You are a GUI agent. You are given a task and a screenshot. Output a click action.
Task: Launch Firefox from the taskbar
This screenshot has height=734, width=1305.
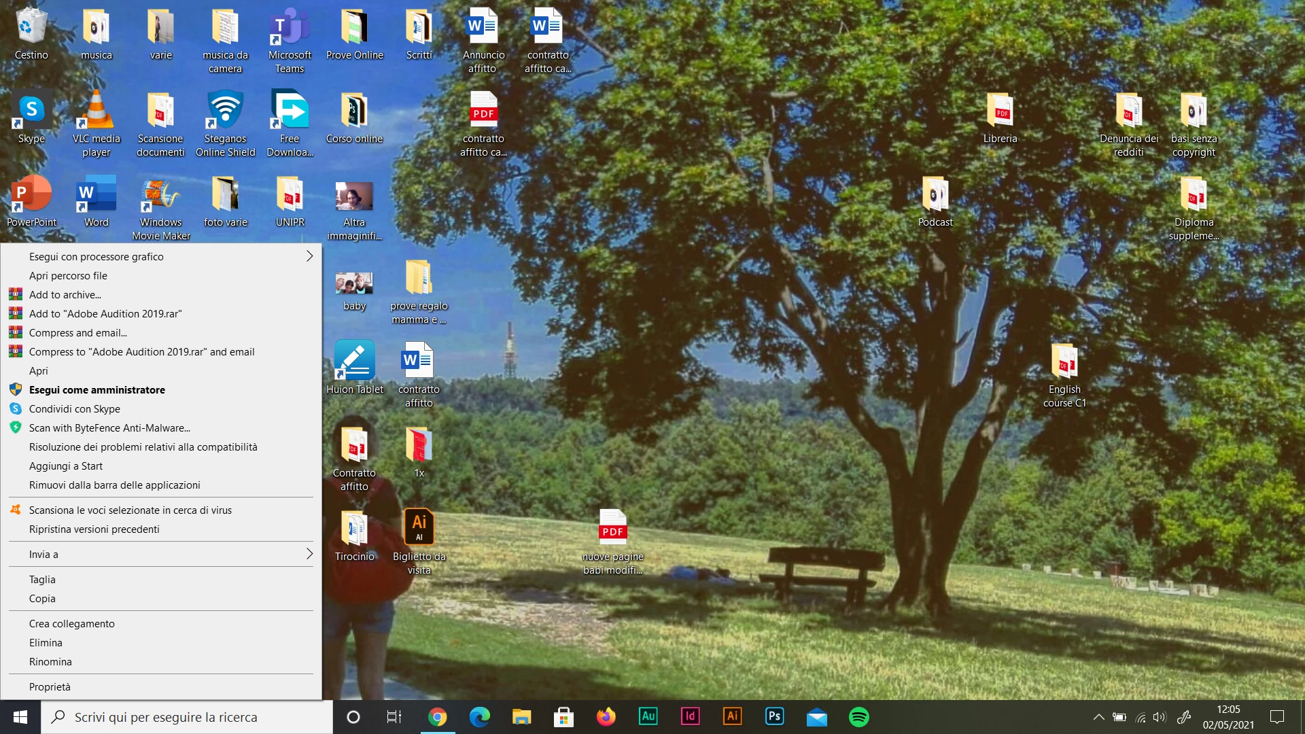pyautogui.click(x=606, y=717)
